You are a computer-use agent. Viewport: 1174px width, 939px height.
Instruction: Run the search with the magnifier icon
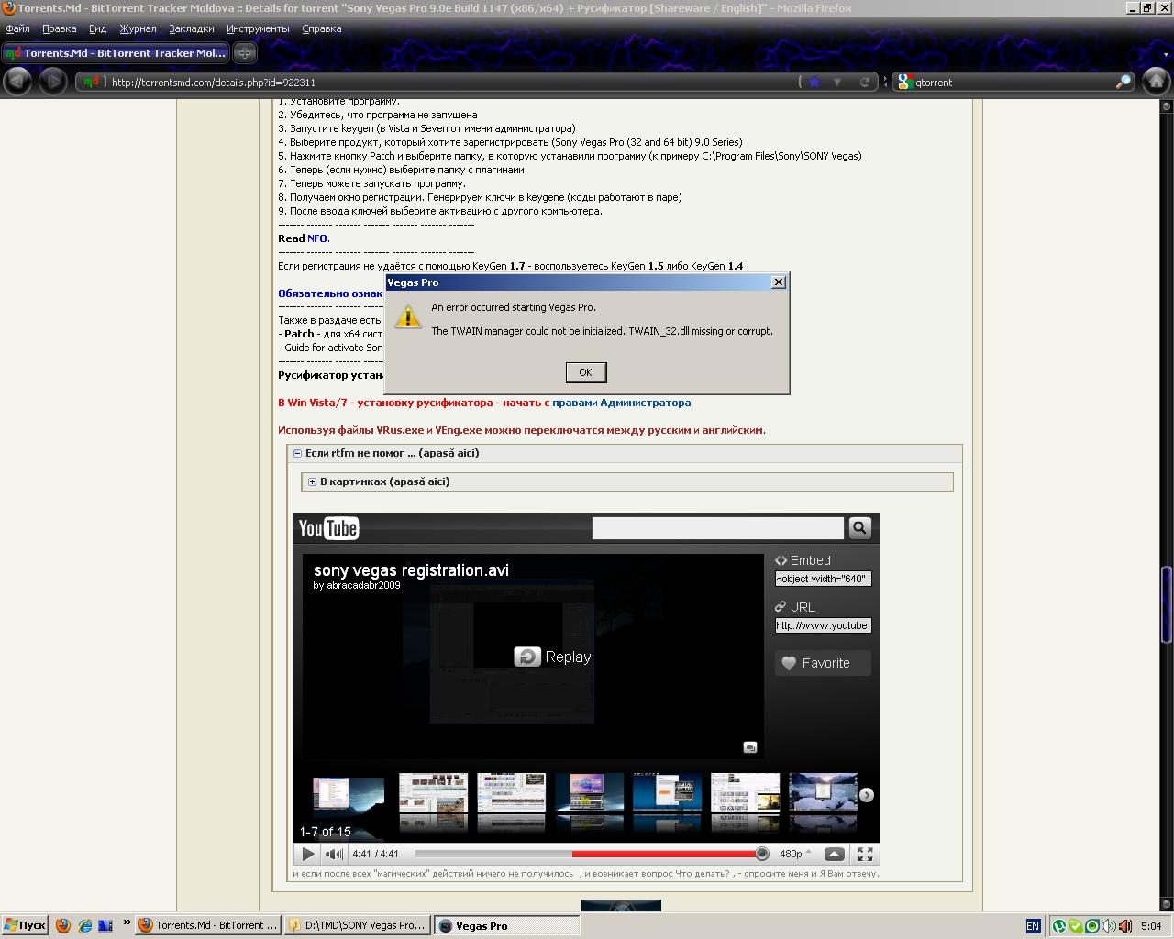[1123, 82]
